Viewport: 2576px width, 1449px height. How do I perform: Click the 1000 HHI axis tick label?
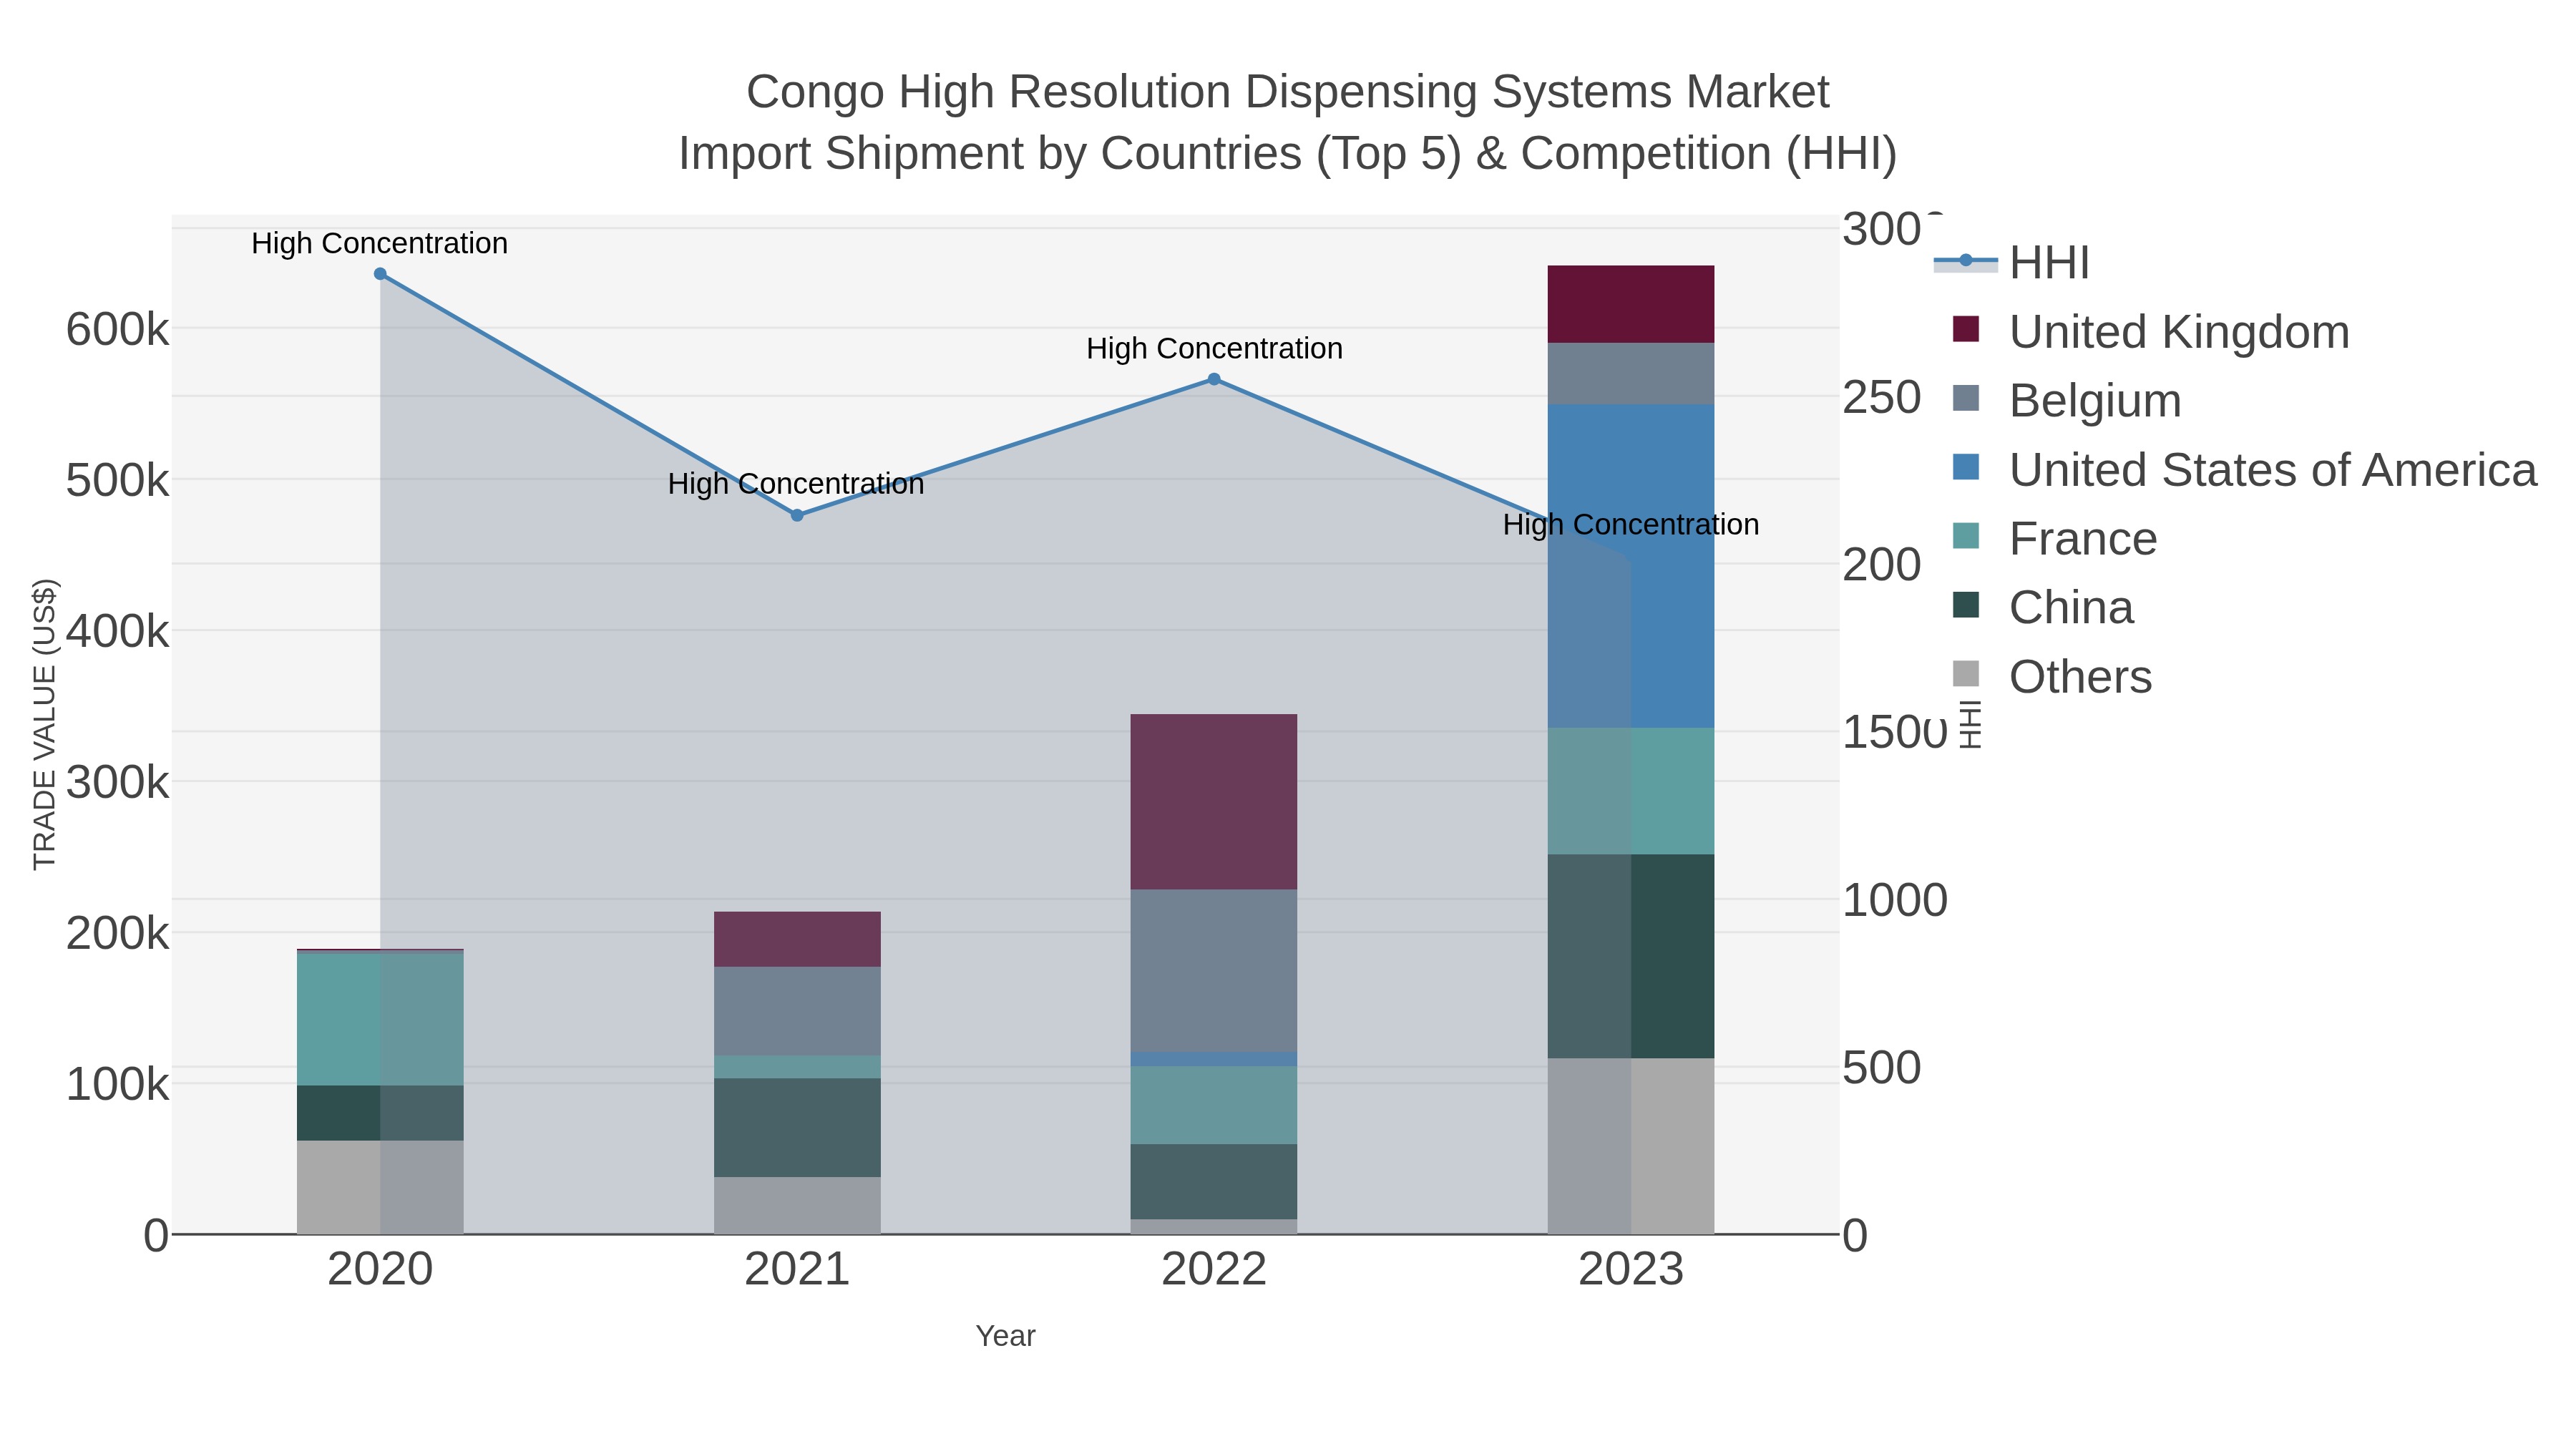pyautogui.click(x=1895, y=900)
